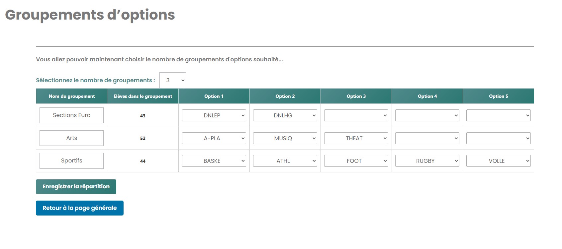Expand the FOOT option dropdown
Screen dimensions: 562x249
point(356,161)
